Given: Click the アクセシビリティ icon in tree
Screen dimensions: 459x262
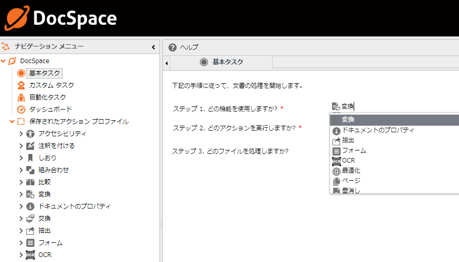Looking at the screenshot, I should (x=30, y=134).
